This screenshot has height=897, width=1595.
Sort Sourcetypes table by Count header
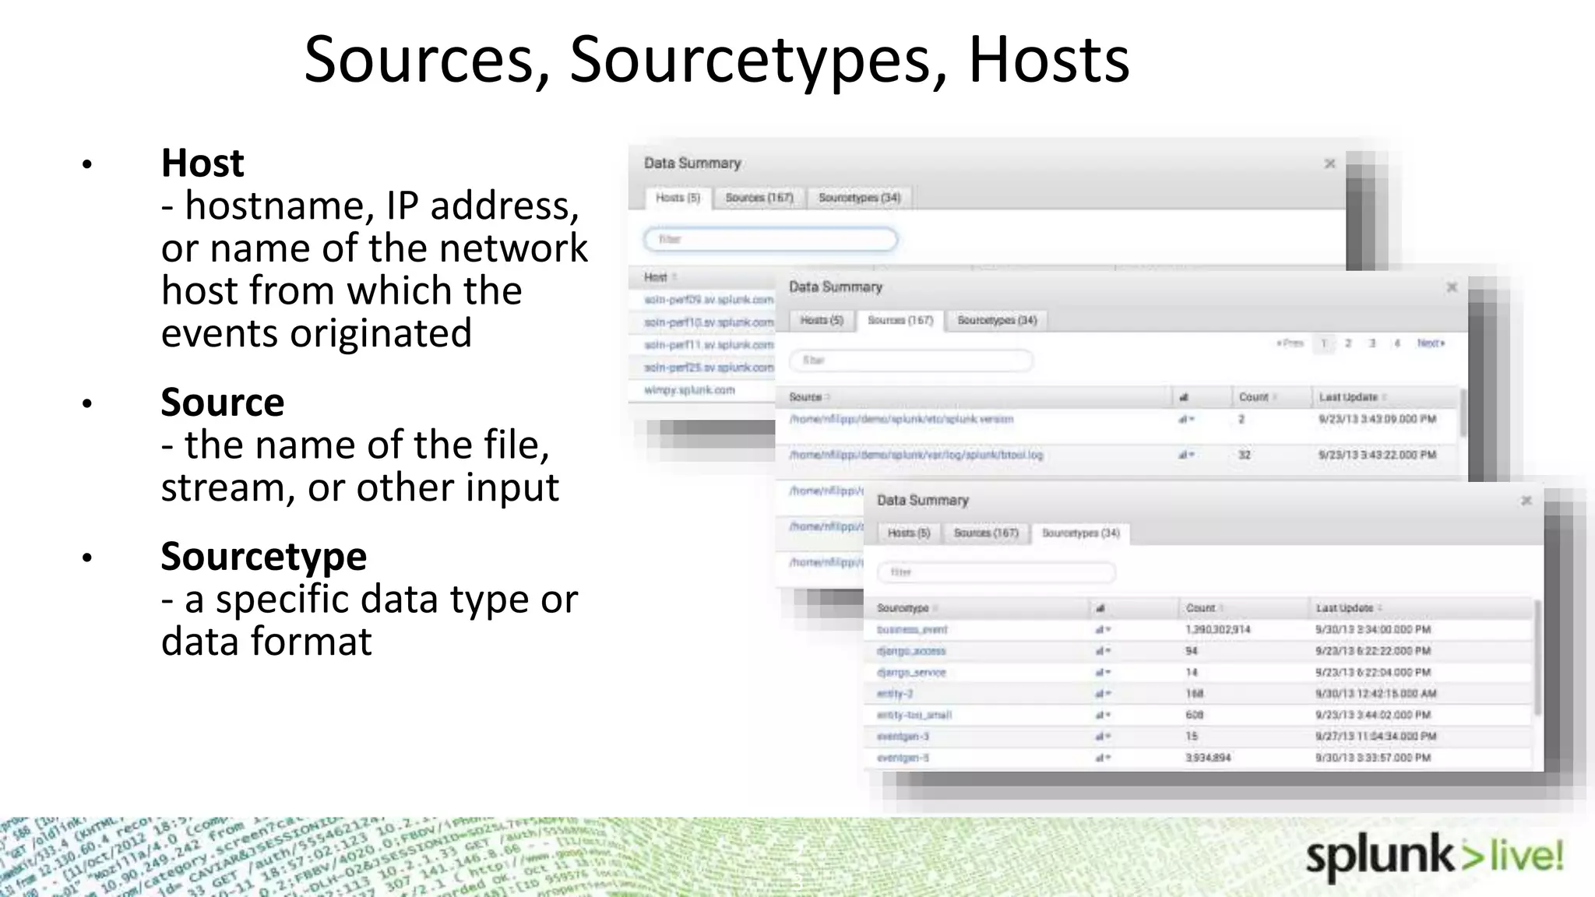point(1204,608)
